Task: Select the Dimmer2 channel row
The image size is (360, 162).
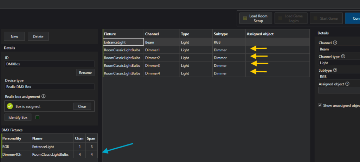Action: click(206, 58)
